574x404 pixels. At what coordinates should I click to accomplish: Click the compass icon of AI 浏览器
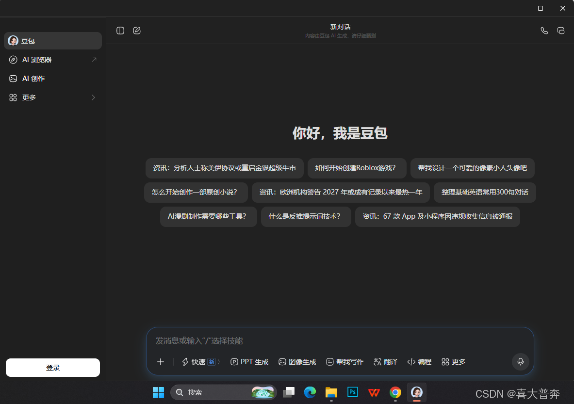pyautogui.click(x=13, y=60)
